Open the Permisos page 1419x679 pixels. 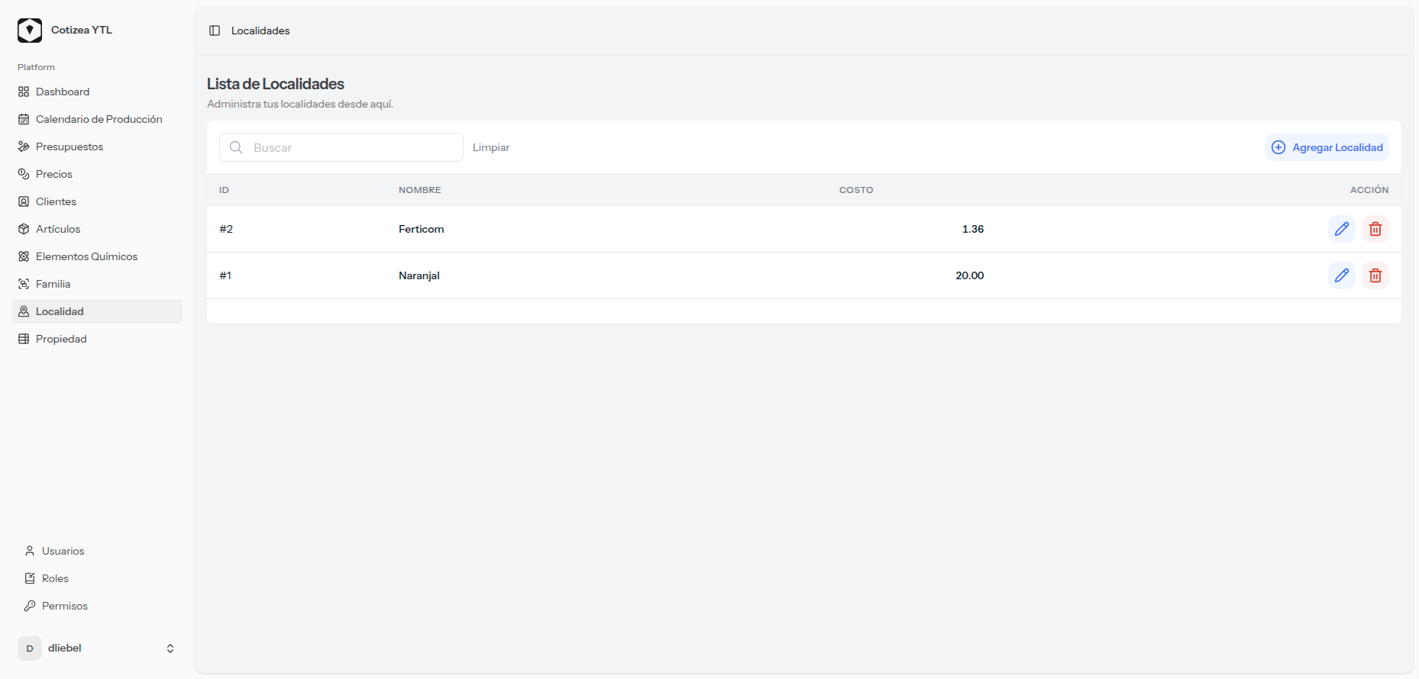pyautogui.click(x=64, y=606)
